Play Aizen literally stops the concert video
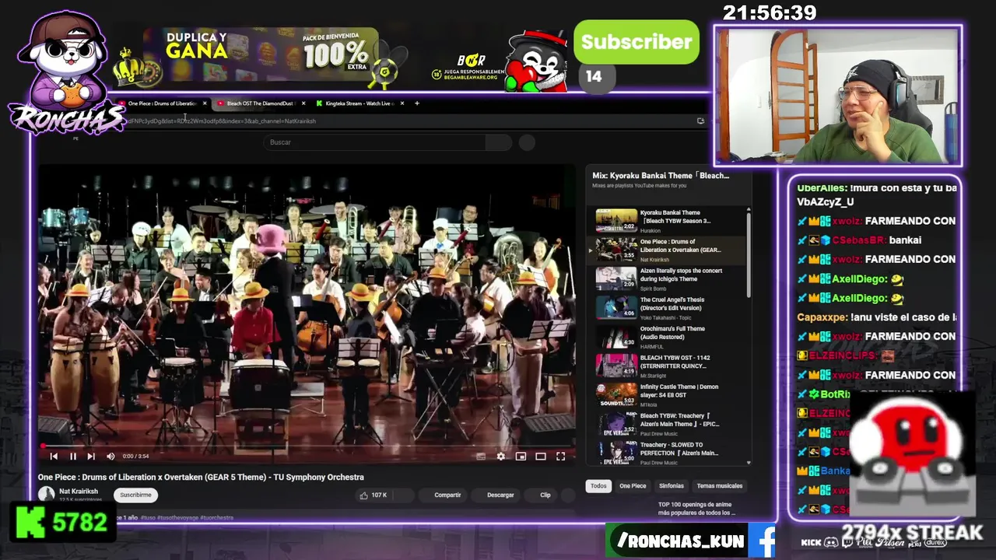 [666, 278]
